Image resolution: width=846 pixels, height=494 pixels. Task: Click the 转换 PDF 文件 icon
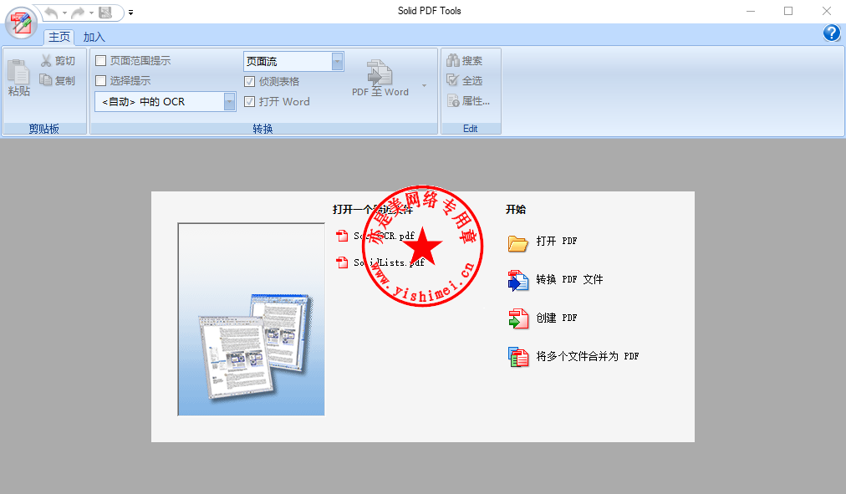click(x=518, y=281)
